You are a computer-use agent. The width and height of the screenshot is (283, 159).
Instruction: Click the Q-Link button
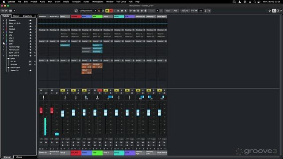(x=185, y=11)
